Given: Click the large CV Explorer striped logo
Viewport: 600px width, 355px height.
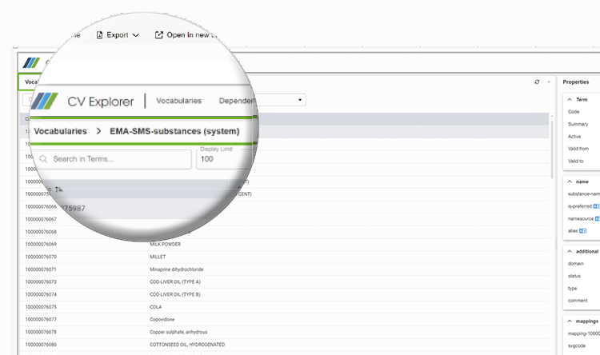Looking at the screenshot, I should pos(45,101).
